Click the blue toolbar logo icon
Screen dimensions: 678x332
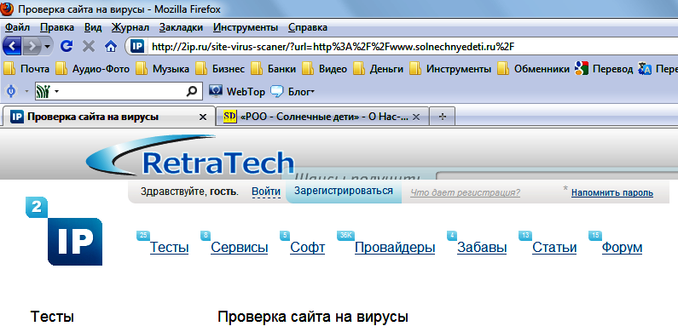tap(12, 91)
